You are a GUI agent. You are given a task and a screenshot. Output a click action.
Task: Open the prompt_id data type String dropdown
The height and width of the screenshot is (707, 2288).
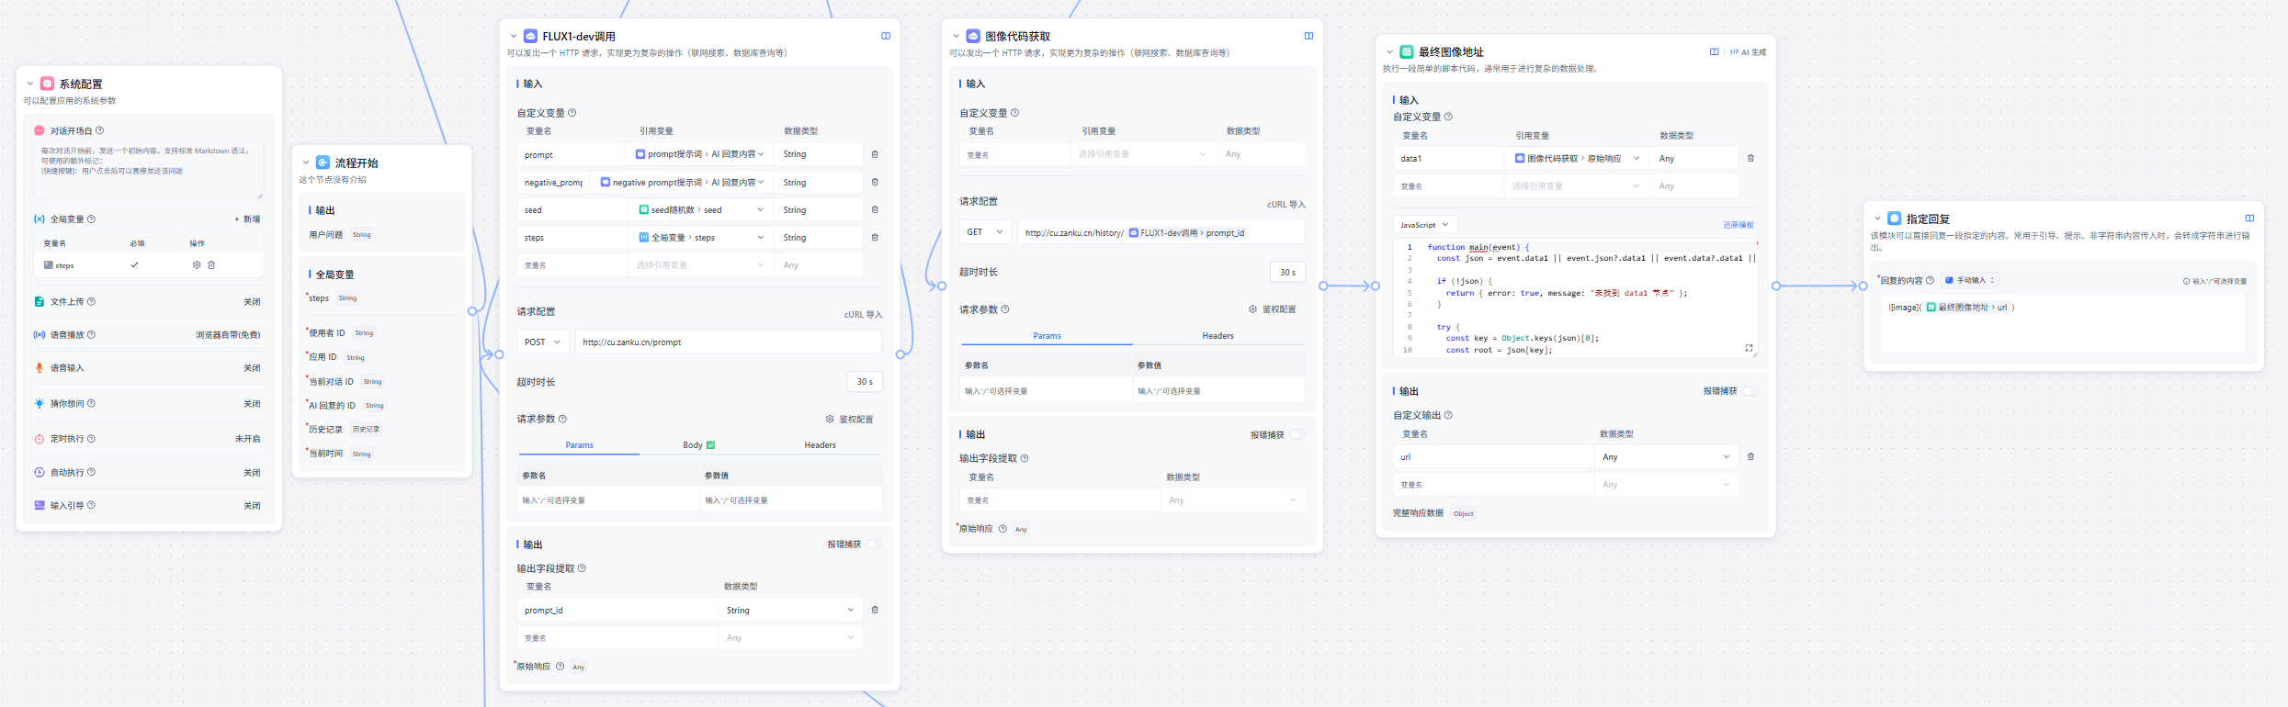point(790,610)
